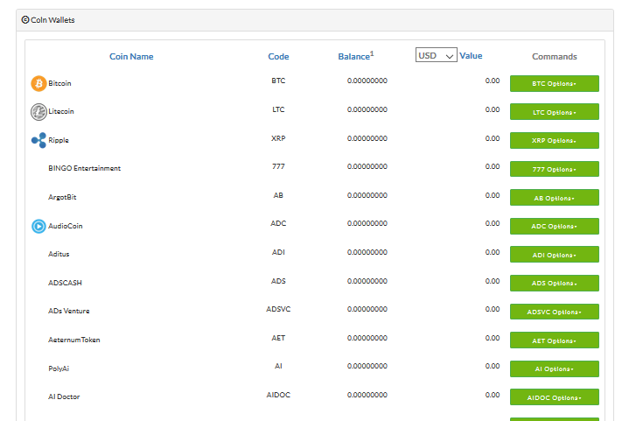The image size is (643, 421).
Task: Open the AET Options menu
Action: pyautogui.click(x=554, y=340)
